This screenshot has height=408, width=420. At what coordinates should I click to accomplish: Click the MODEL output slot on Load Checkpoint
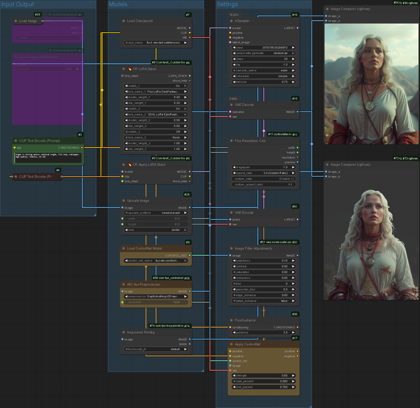[190, 28]
